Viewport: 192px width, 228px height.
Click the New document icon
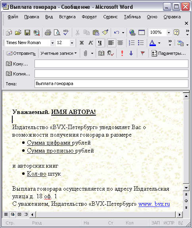[9, 33]
